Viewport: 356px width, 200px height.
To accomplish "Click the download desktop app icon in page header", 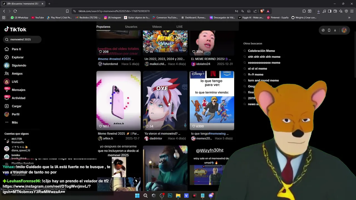I will point(335,30).
